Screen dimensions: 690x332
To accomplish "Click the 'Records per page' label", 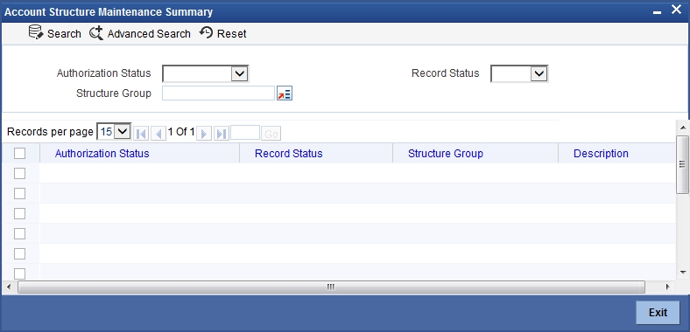I will 50,132.
